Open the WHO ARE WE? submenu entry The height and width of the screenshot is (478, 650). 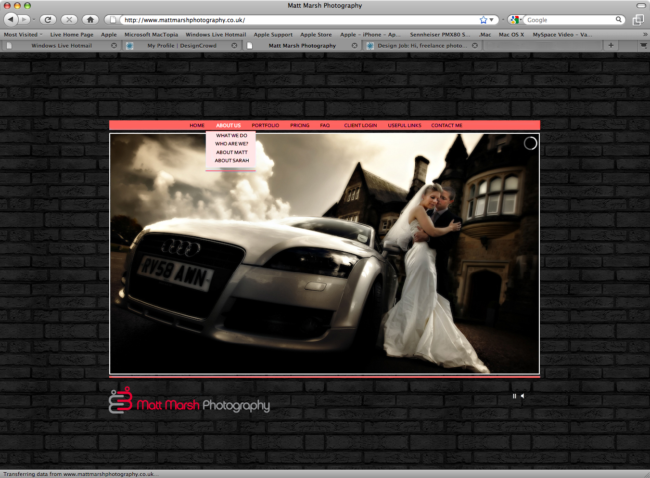click(x=232, y=144)
